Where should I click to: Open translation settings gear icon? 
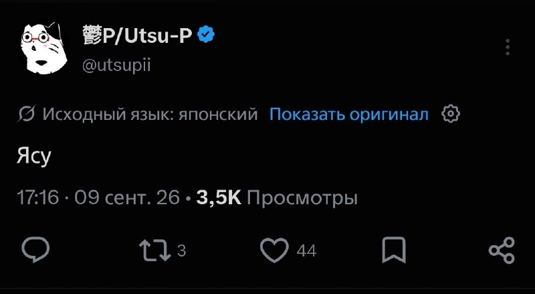click(x=451, y=114)
